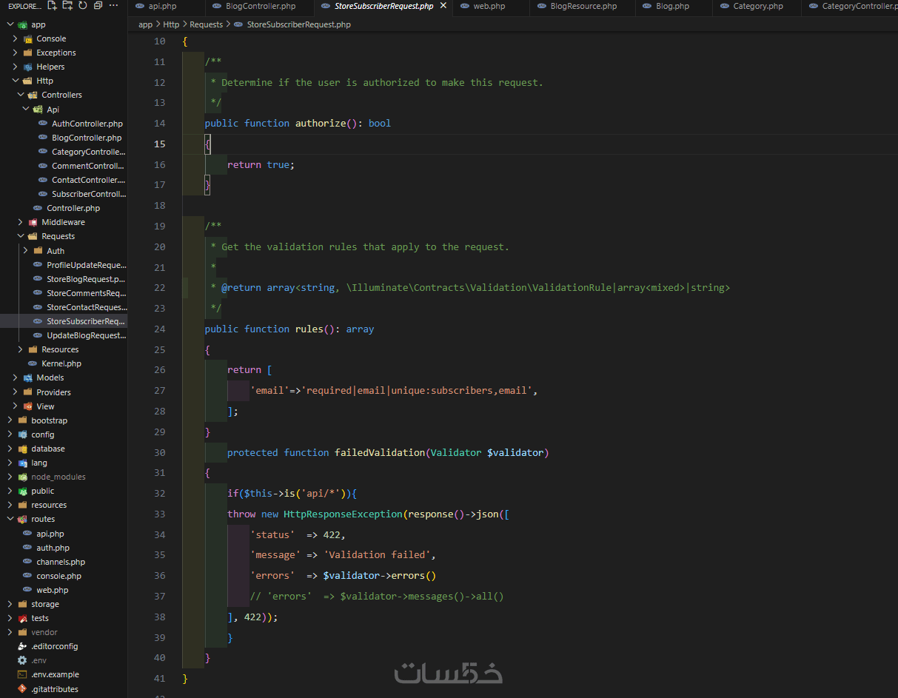Screen dimensions: 898x698
Task: Close the StoreSubscriberRequest.php tab
Action: (x=443, y=6)
